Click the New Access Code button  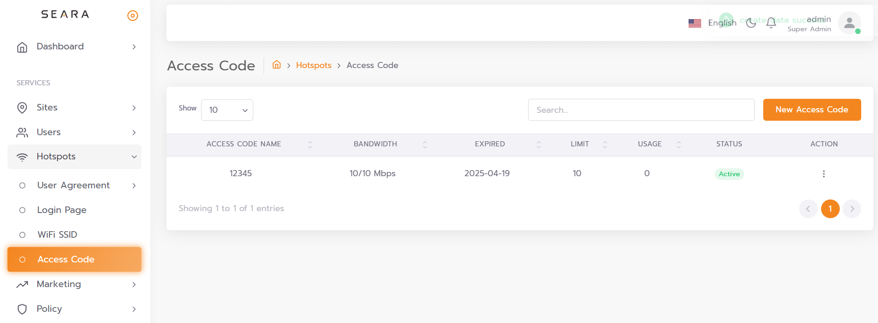(x=812, y=110)
